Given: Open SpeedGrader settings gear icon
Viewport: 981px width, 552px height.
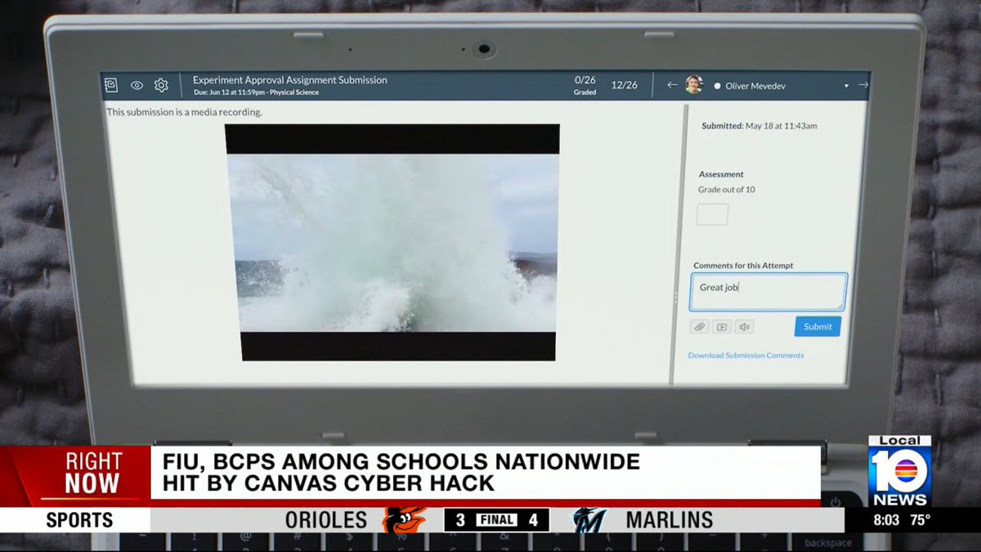Looking at the screenshot, I should [161, 85].
